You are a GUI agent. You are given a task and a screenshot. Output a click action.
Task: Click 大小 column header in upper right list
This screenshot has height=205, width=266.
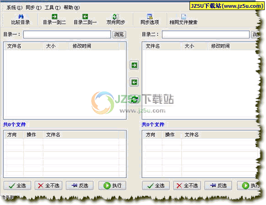click(x=195, y=46)
